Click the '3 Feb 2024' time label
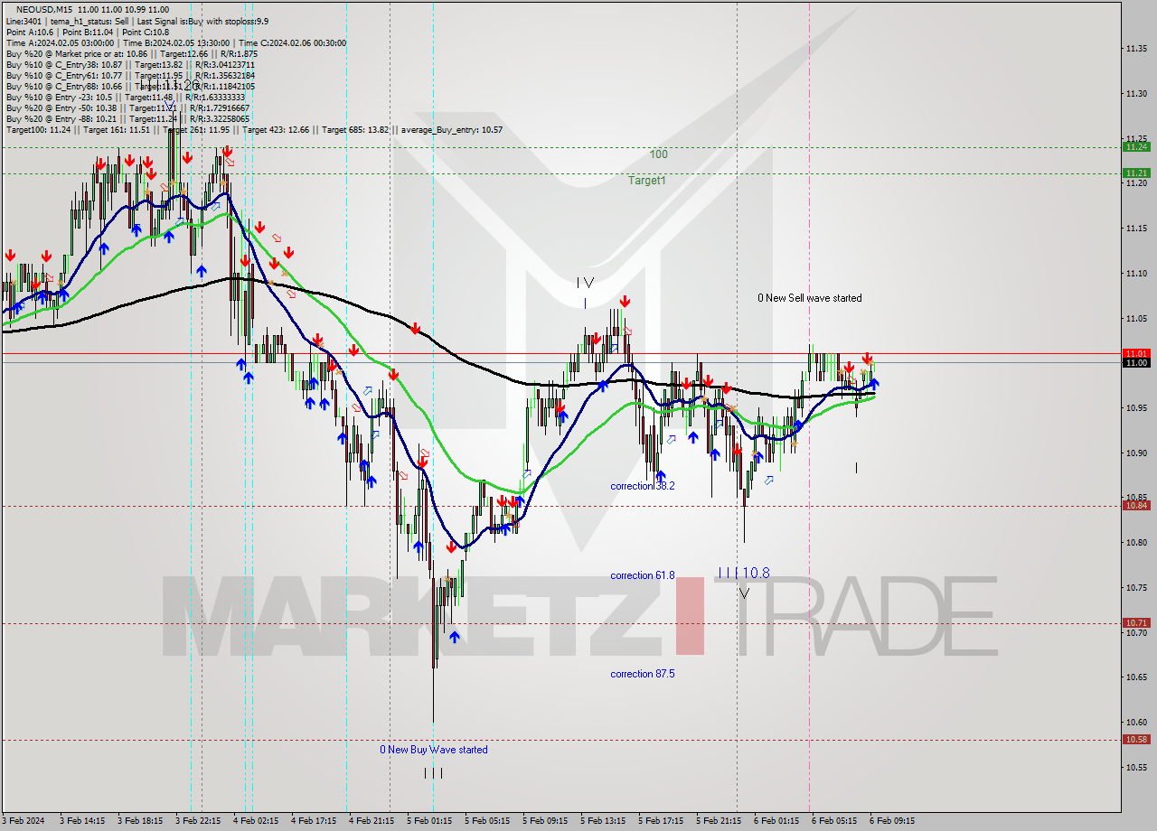 [24, 821]
